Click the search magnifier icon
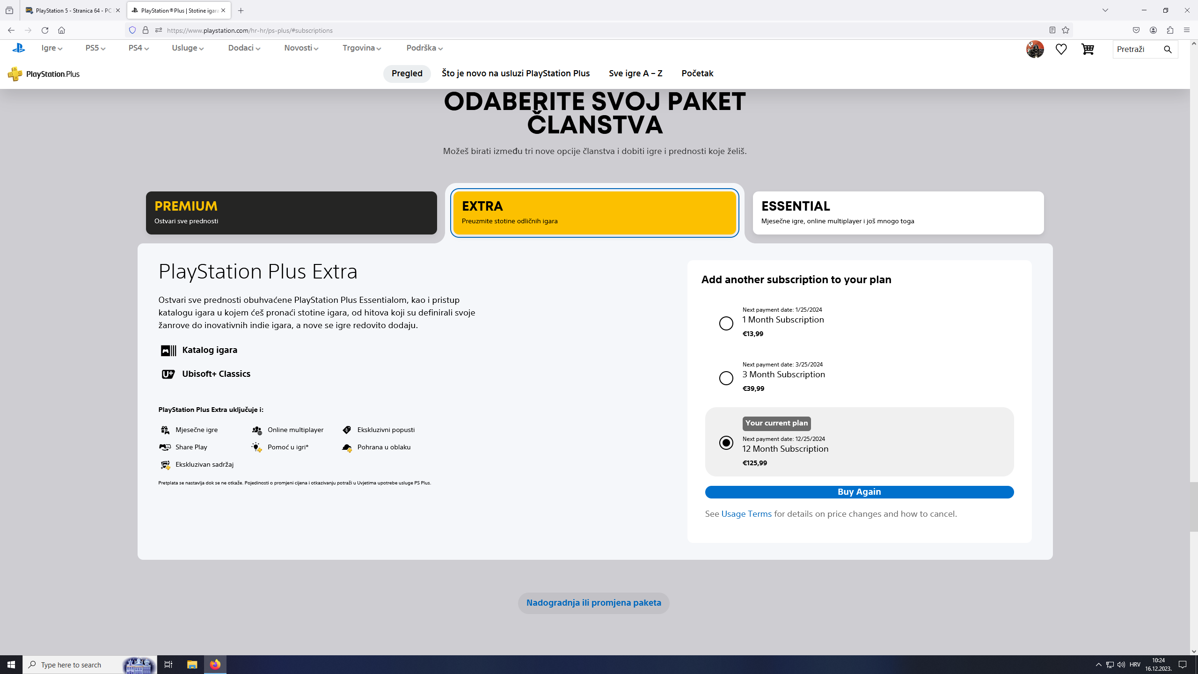This screenshot has height=674, width=1198. pyautogui.click(x=1168, y=49)
